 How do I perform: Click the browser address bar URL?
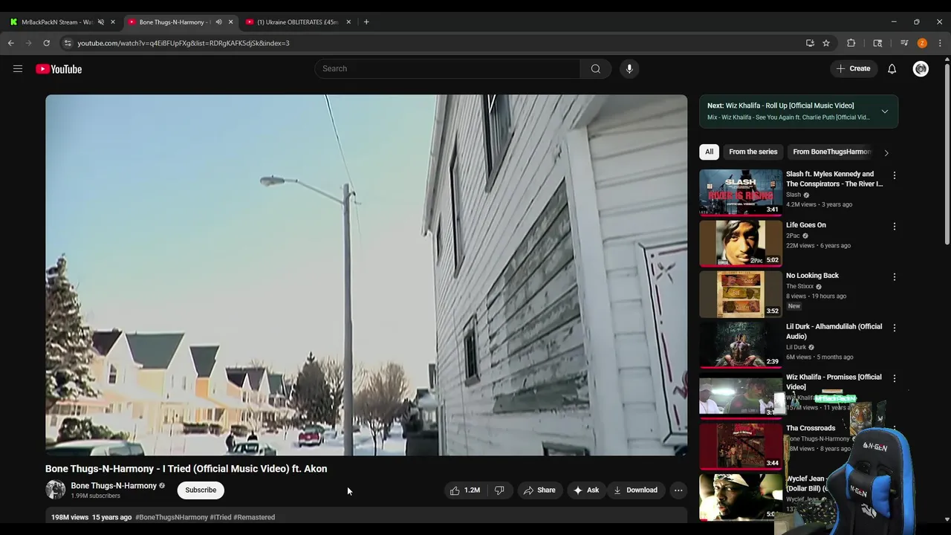(184, 43)
